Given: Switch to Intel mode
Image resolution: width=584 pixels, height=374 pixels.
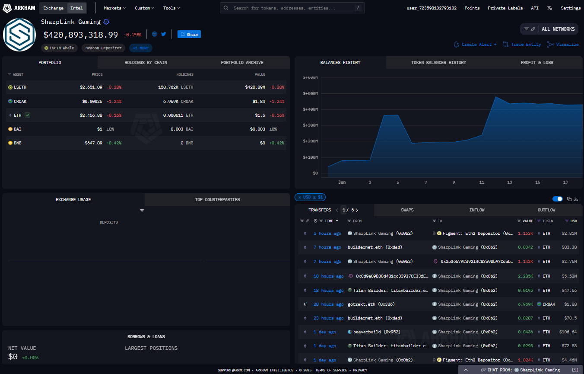Looking at the screenshot, I should click(x=76, y=8).
